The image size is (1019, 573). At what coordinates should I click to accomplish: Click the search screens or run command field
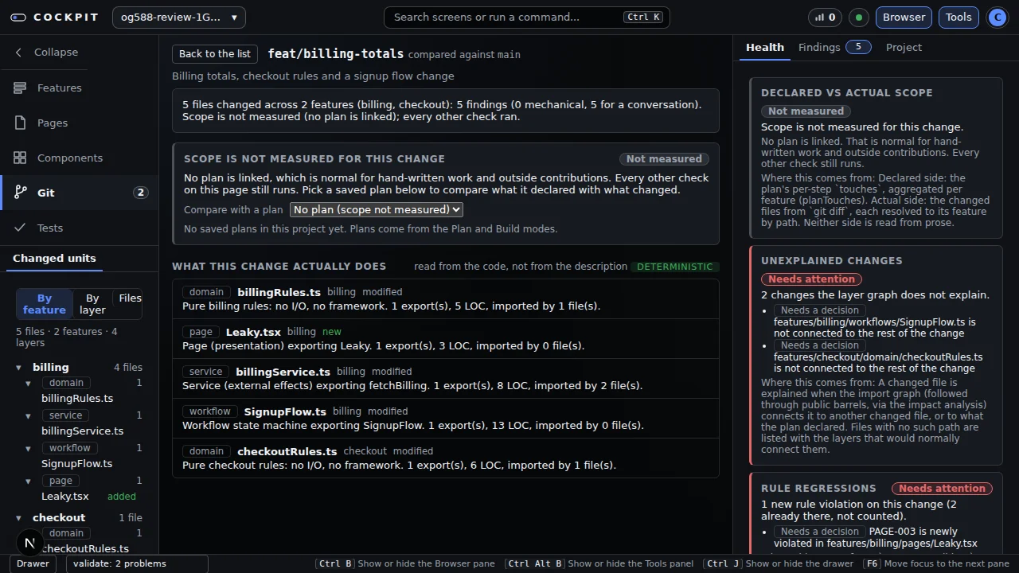click(x=527, y=18)
